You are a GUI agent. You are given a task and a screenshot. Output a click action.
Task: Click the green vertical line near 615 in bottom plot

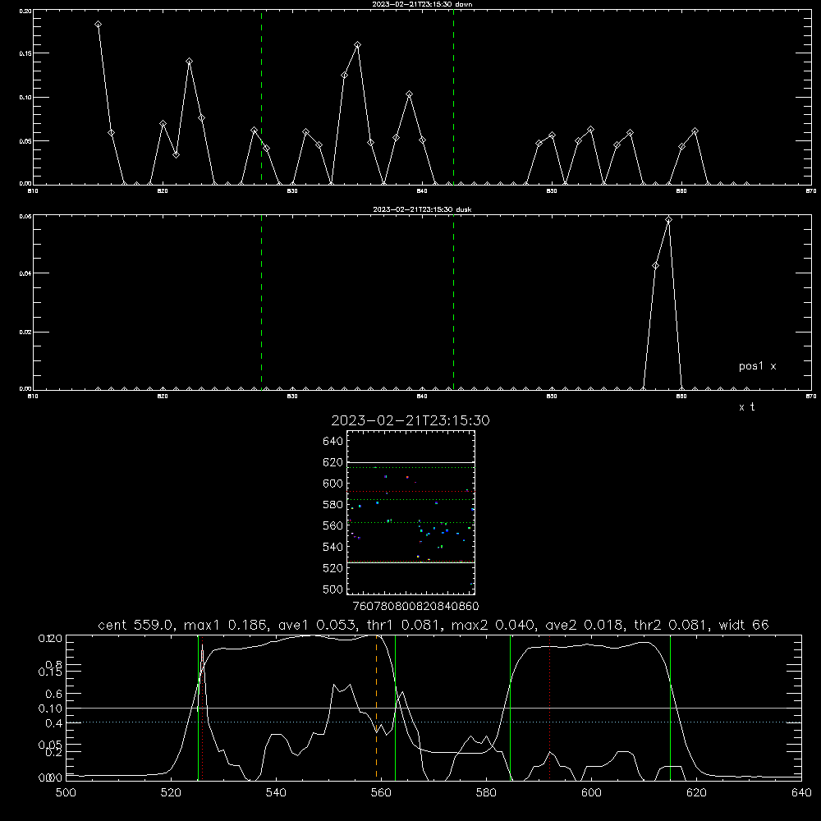(670, 707)
